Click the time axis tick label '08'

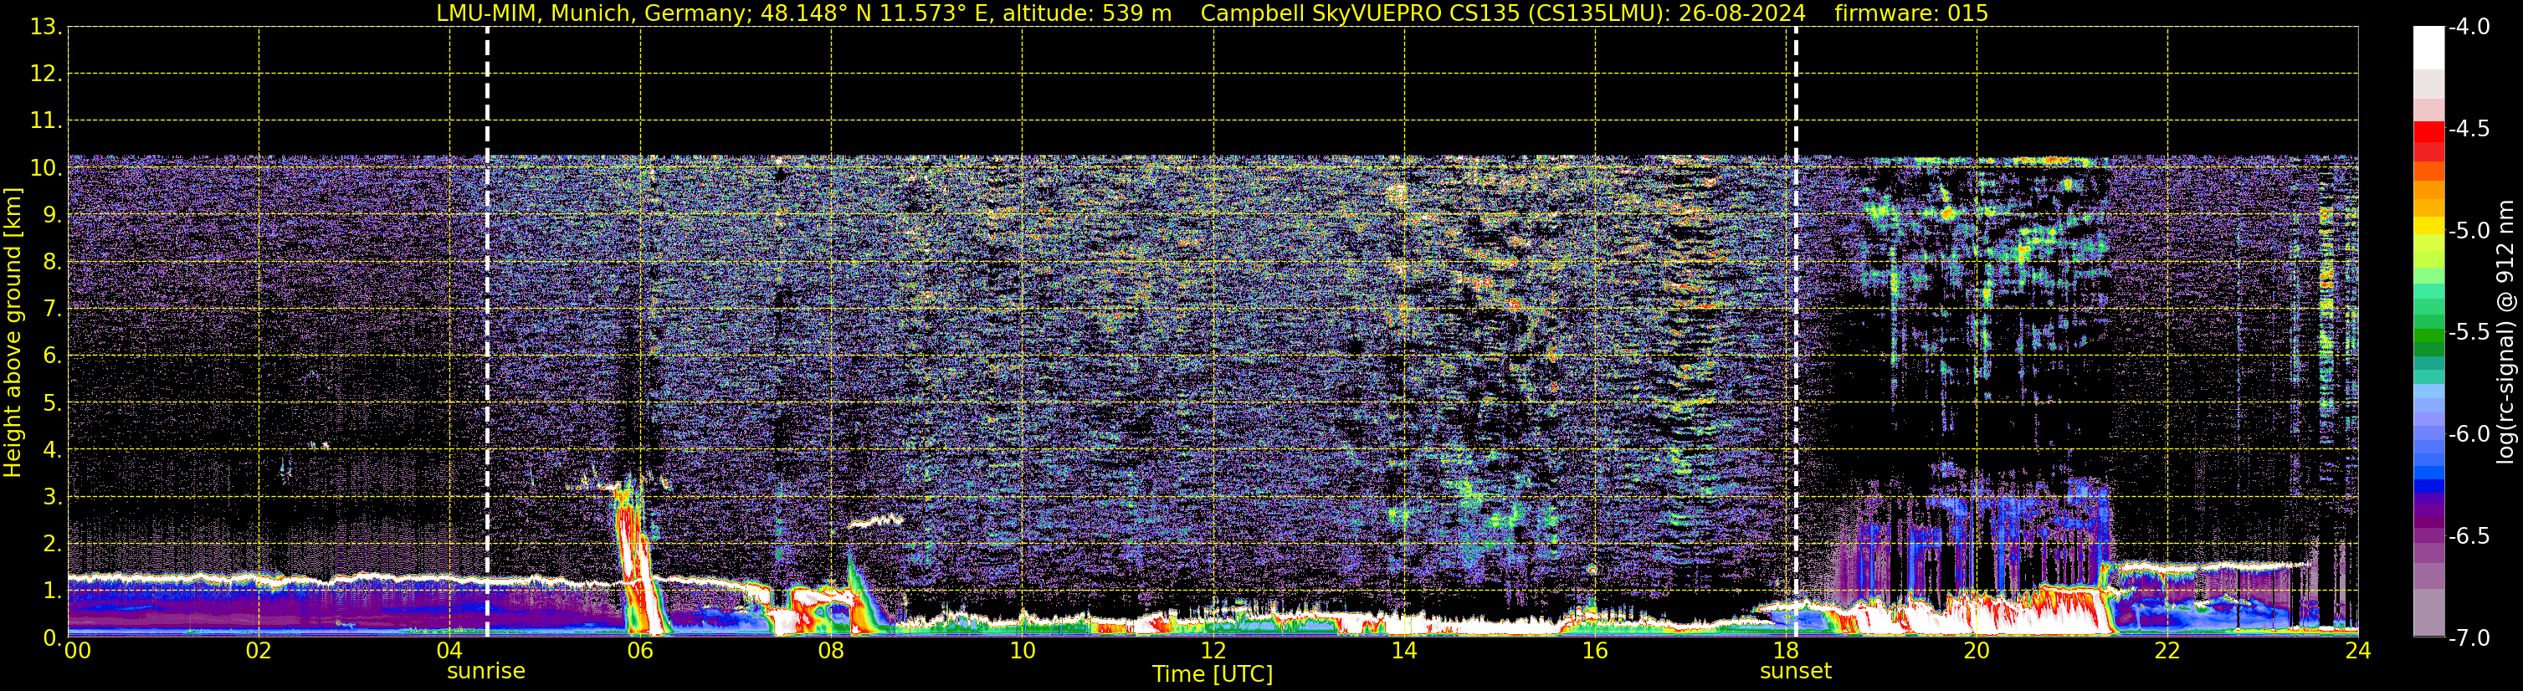832,652
